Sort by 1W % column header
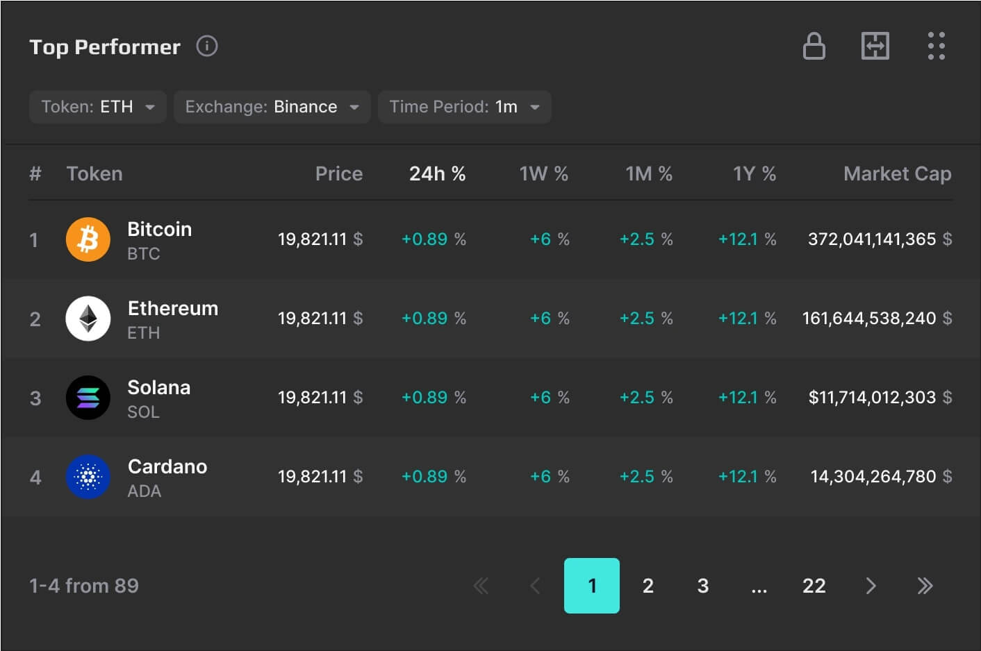The image size is (981, 651). click(x=543, y=174)
